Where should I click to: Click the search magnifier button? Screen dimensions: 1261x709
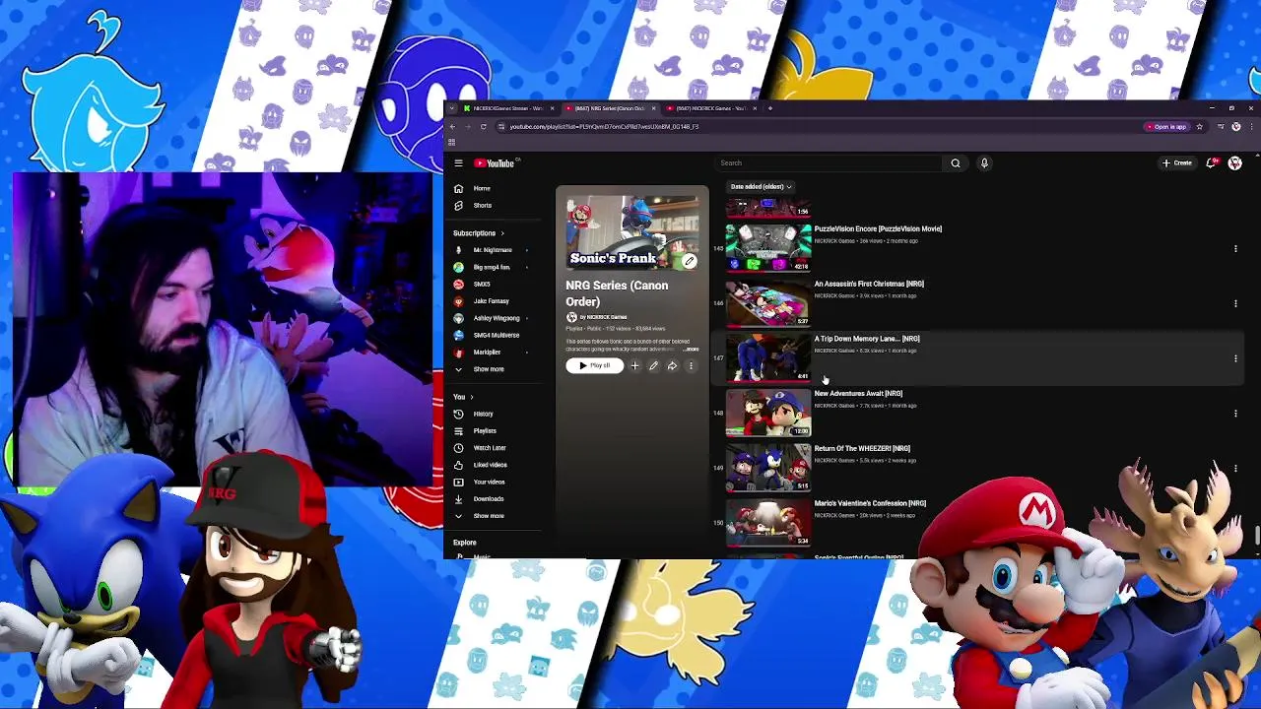pos(955,163)
